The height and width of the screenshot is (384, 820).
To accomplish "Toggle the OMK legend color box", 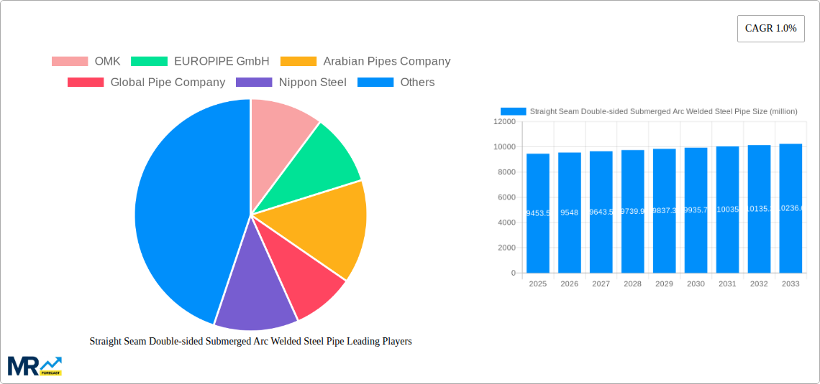I will pos(70,61).
